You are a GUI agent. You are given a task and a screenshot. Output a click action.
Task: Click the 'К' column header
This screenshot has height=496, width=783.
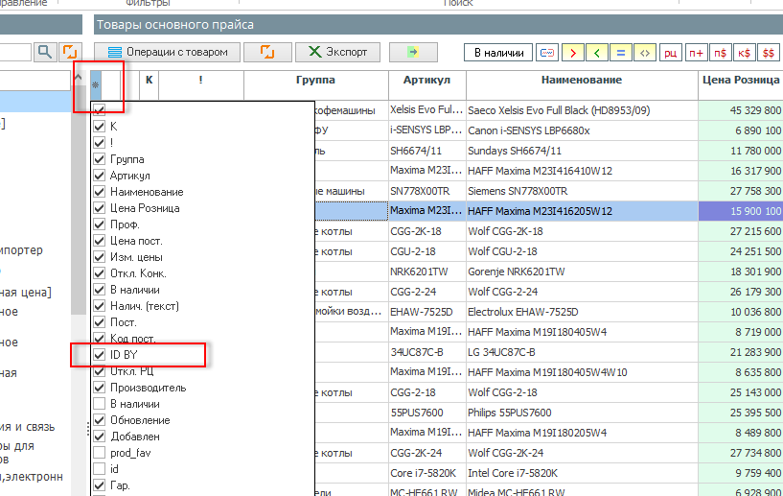[149, 85]
